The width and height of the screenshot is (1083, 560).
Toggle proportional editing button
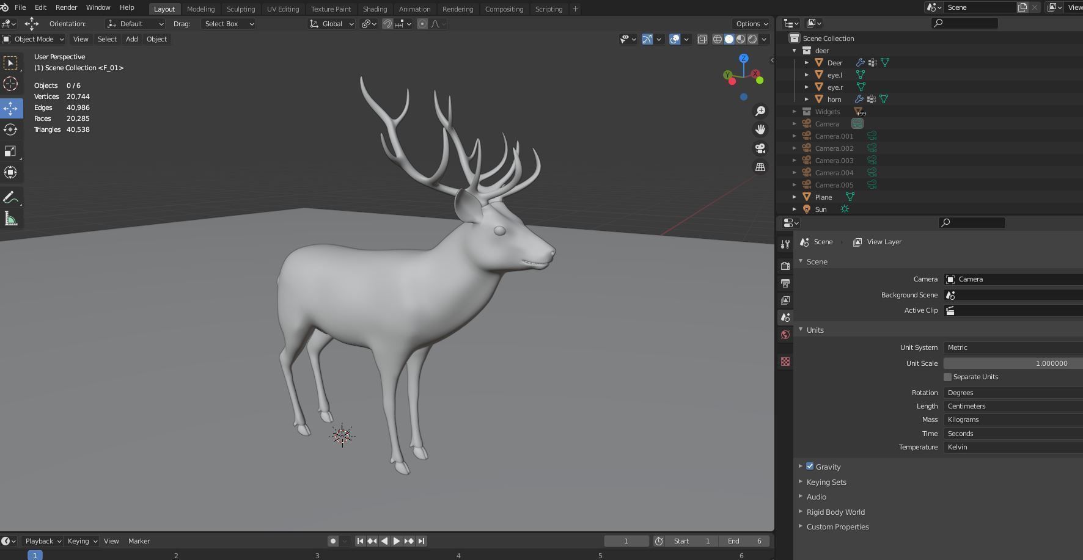tap(422, 24)
